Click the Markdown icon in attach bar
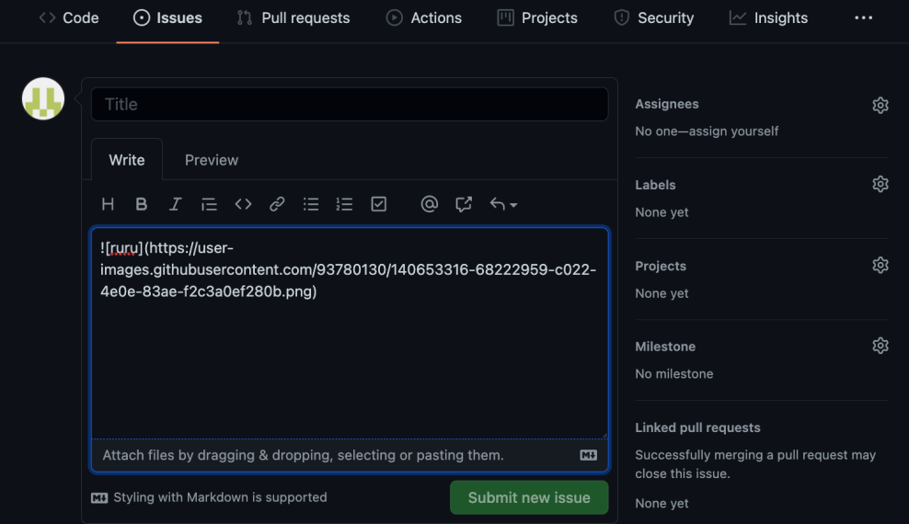The height and width of the screenshot is (524, 909). 589,455
